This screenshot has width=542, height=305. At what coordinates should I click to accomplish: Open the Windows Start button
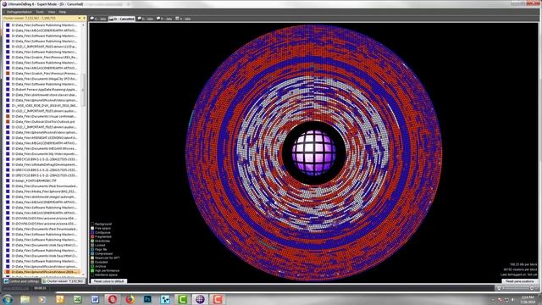point(8,299)
